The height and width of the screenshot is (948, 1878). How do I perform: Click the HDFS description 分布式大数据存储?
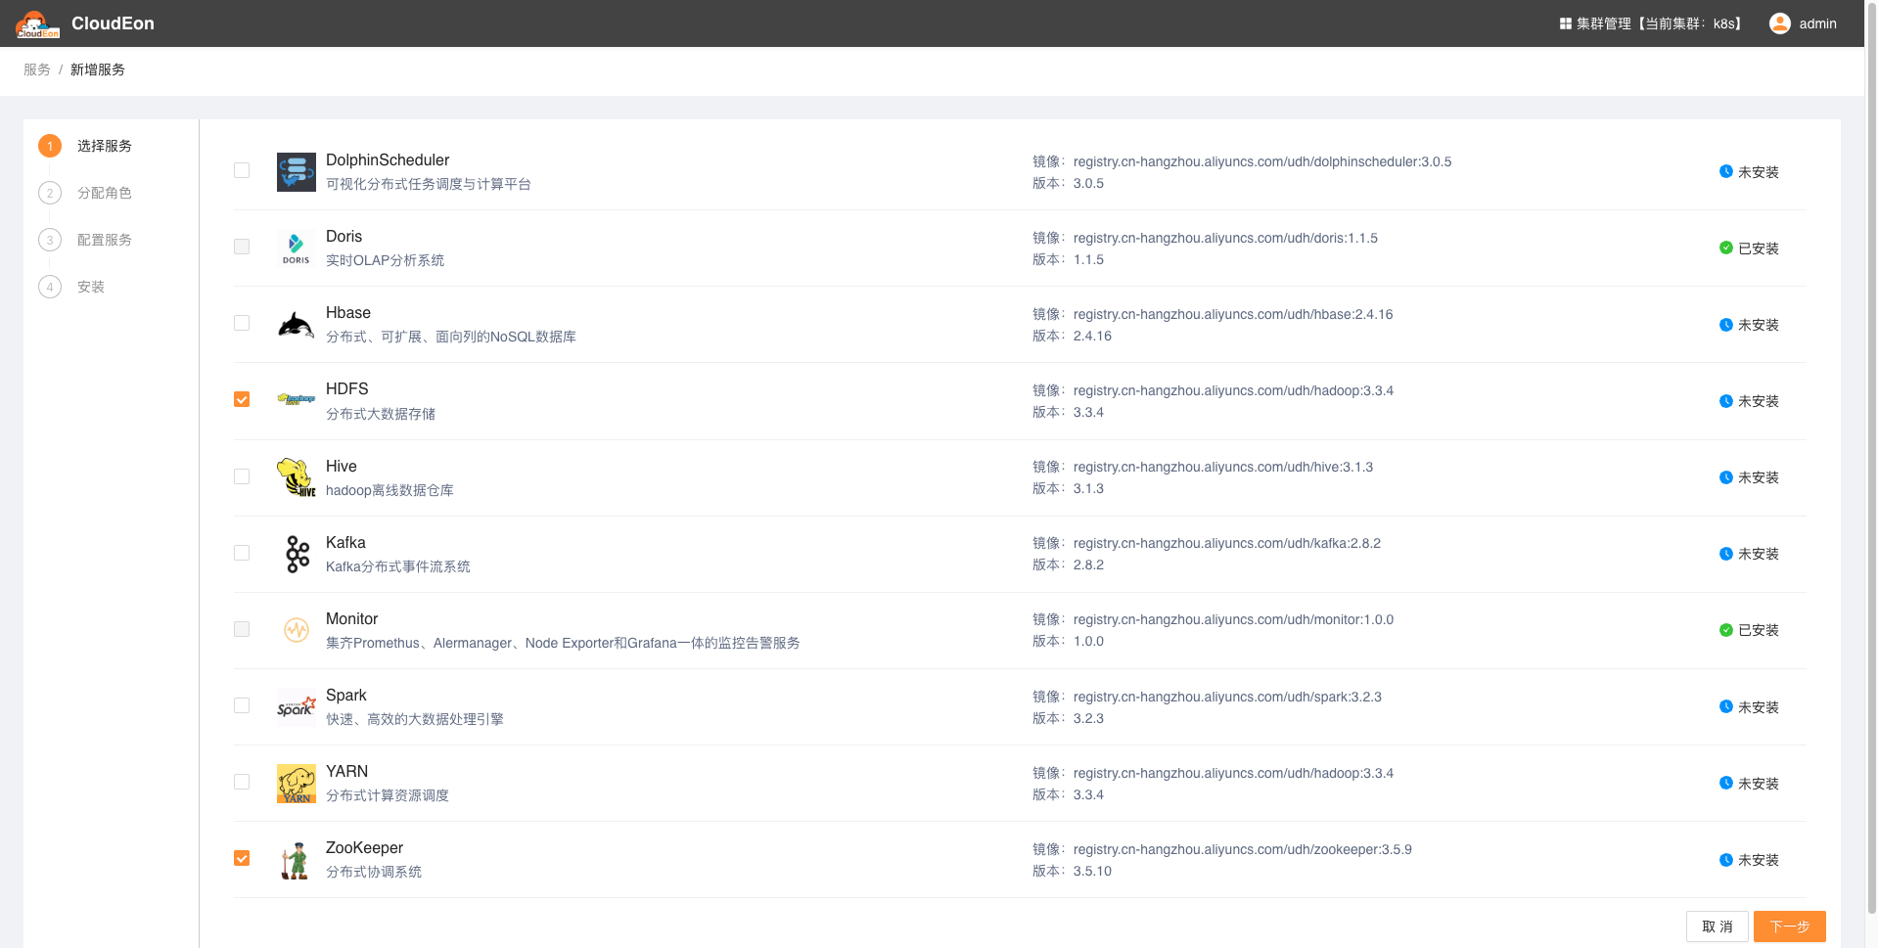coord(381,414)
